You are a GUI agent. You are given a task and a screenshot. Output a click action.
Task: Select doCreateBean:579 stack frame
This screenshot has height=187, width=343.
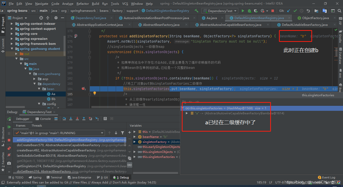point(69,145)
